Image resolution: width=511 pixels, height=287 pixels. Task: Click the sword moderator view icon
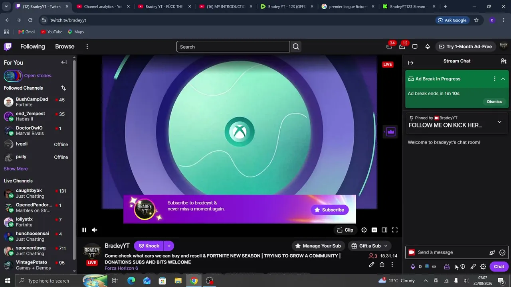click(x=473, y=267)
